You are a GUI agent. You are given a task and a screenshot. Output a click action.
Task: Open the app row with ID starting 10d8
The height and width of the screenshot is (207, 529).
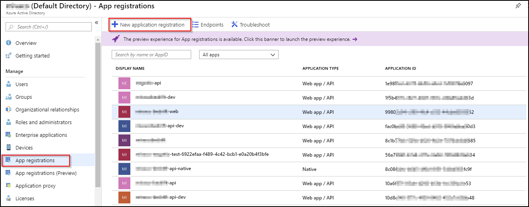(319, 197)
